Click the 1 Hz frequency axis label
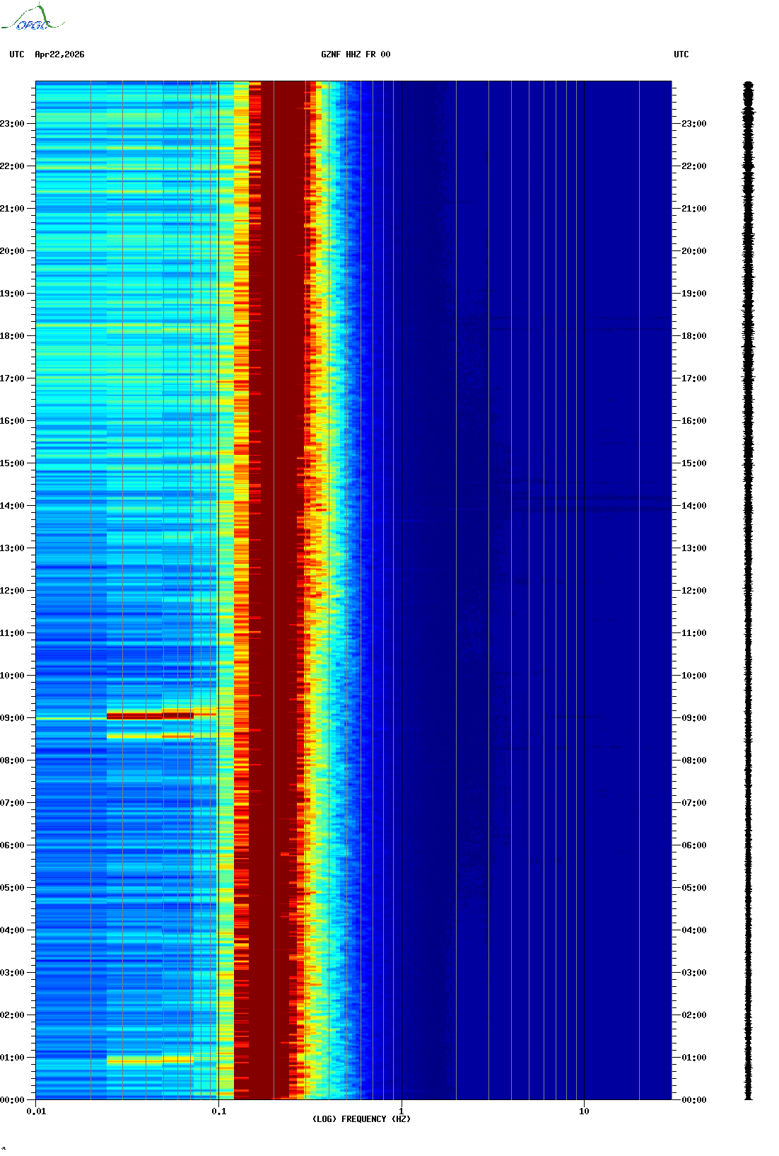This screenshot has height=1156, width=779. pos(402,1111)
